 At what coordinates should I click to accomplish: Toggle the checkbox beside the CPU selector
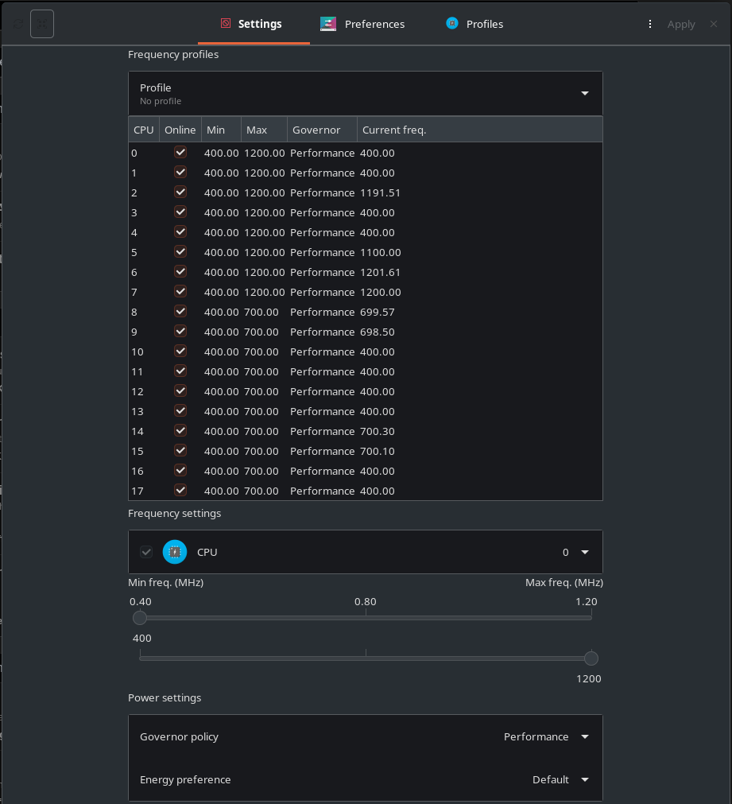[146, 552]
